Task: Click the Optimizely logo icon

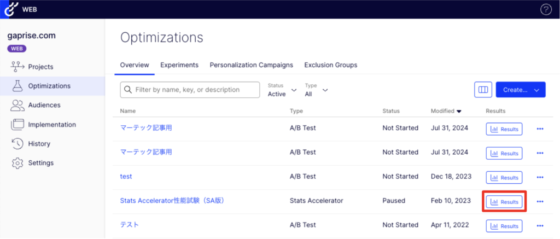Action: point(10,9)
